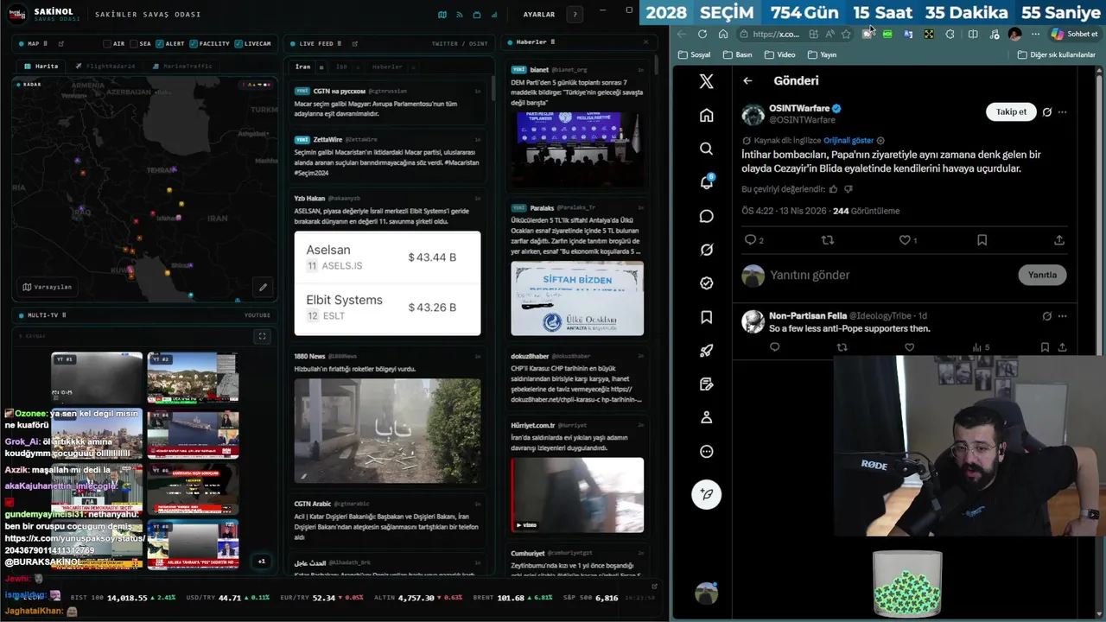1106x622 pixels.
Task: Click the pencil edit button on map
Action: click(263, 287)
